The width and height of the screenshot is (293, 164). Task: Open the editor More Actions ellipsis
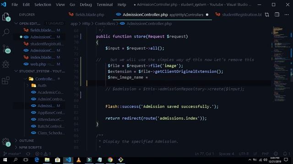287,15
